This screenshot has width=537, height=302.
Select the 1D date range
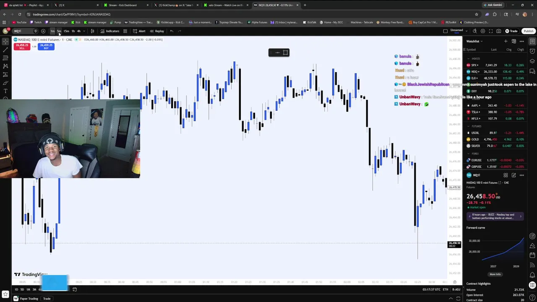coord(16,289)
